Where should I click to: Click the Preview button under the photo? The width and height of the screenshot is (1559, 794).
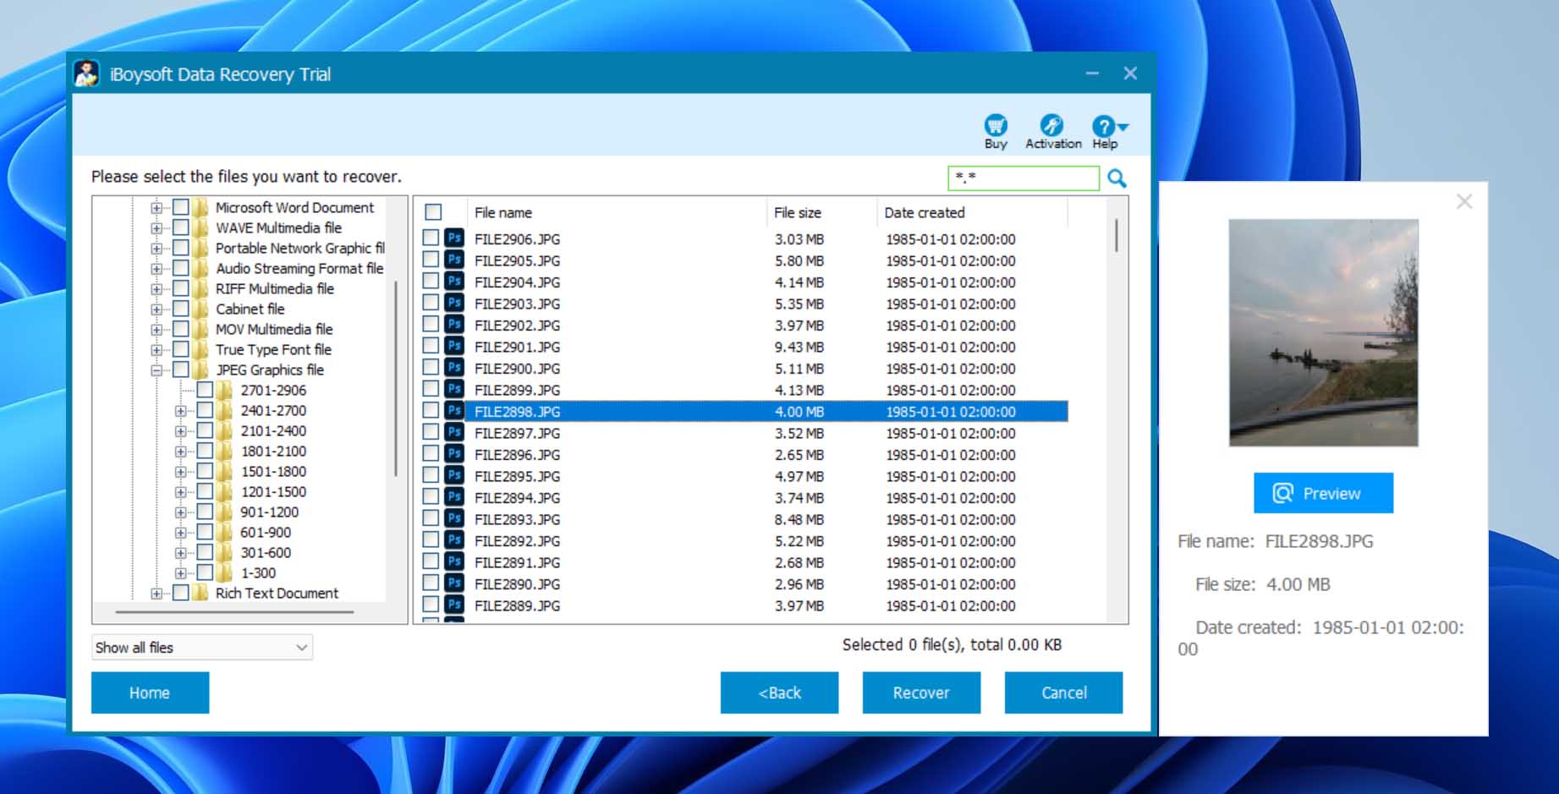click(1323, 493)
